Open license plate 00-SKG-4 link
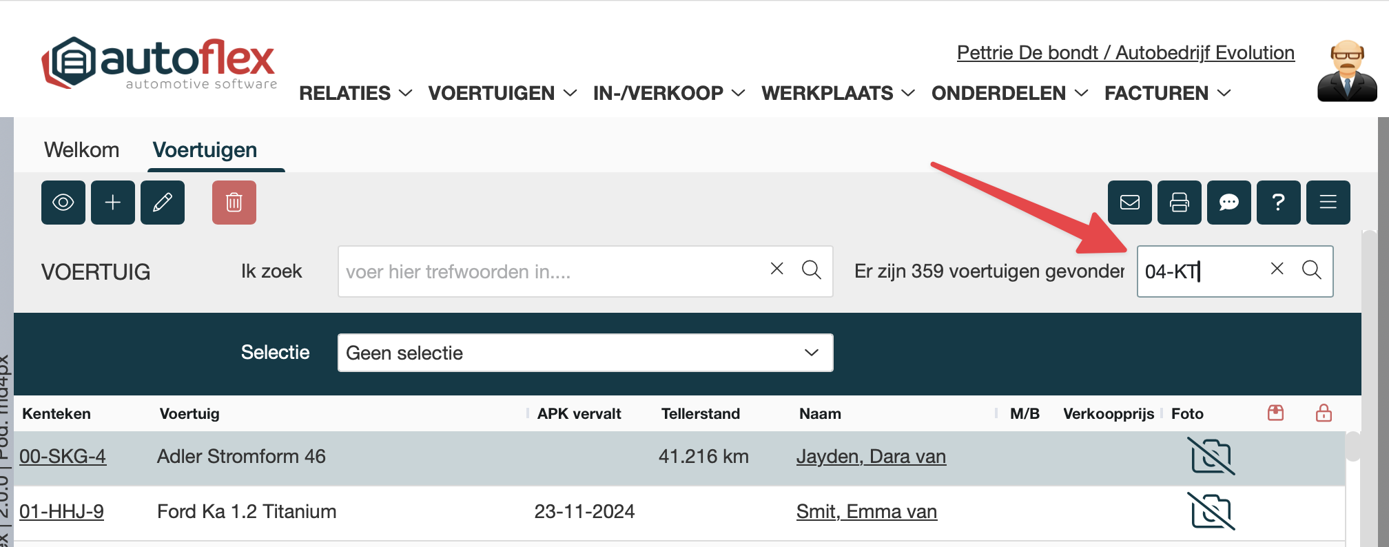This screenshot has height=547, width=1389. pos(63,456)
